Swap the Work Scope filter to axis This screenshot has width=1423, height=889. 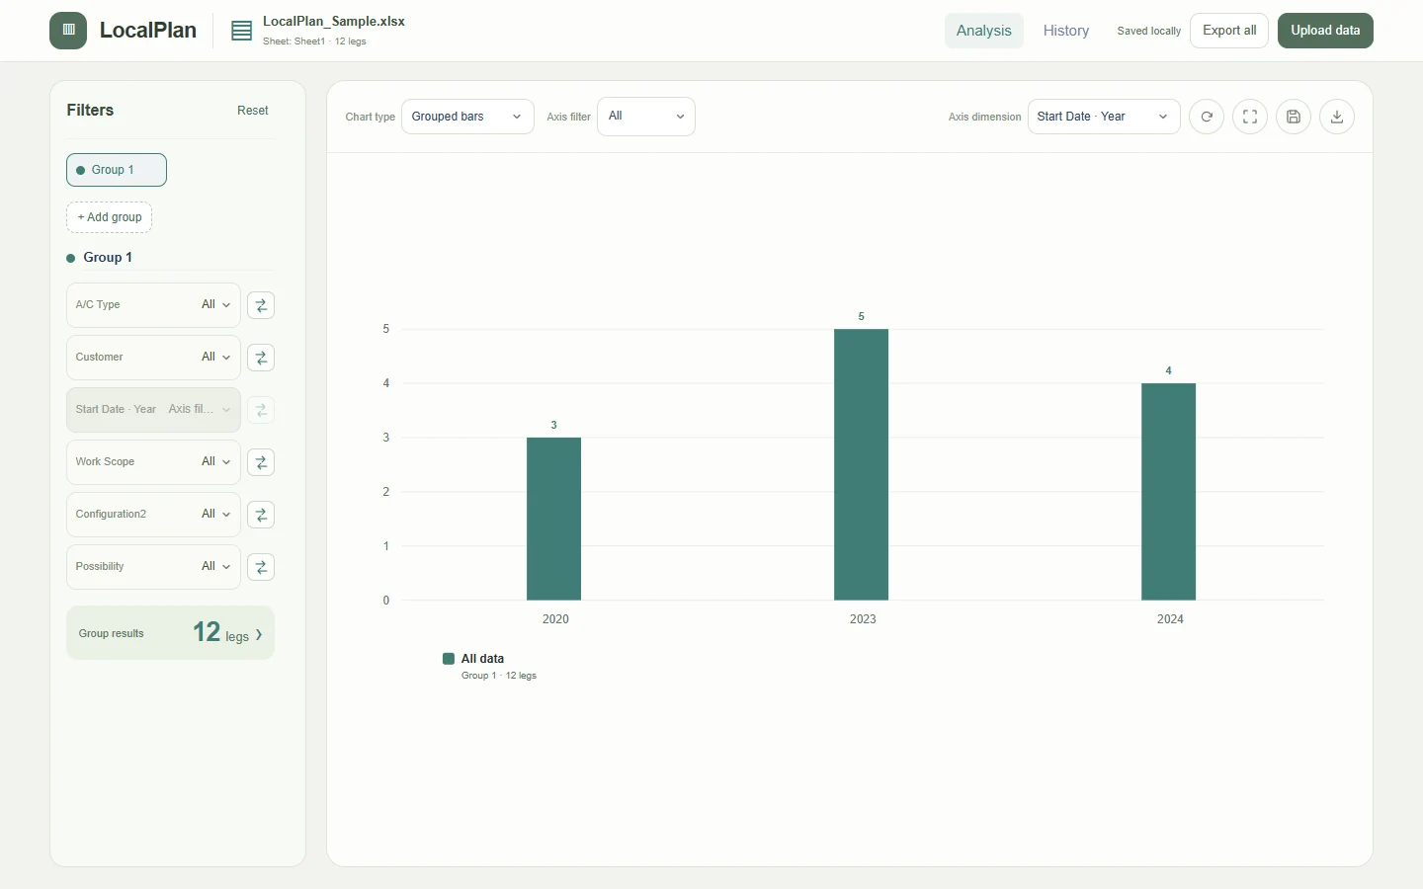(261, 462)
